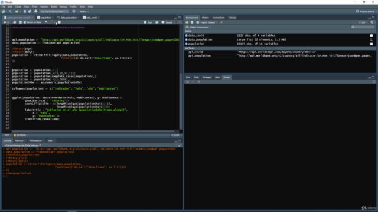Refresh the Environment pane
The height and width of the screenshot is (212, 378).
(372, 22)
